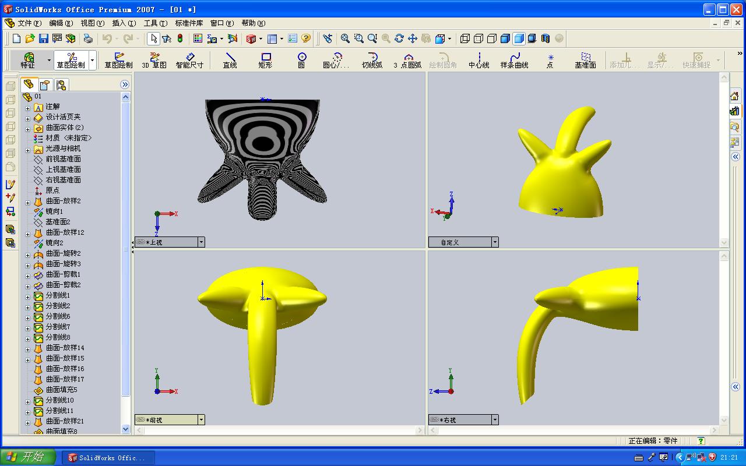Open the *上视 viewport orientation dropdown

point(201,242)
